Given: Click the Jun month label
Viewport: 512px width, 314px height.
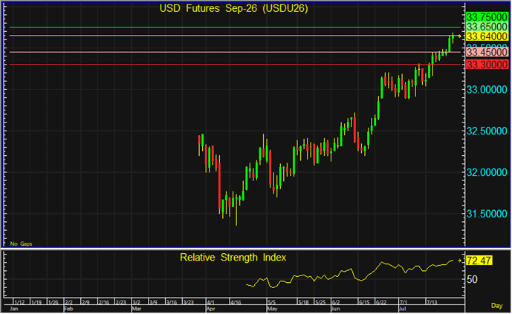Looking at the screenshot, I should pyautogui.click(x=336, y=309).
